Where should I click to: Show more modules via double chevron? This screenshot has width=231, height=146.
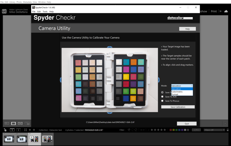[x=220, y=11]
